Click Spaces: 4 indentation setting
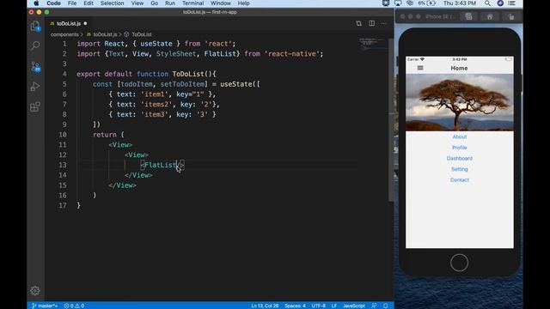The image size is (550, 309). coord(295,306)
